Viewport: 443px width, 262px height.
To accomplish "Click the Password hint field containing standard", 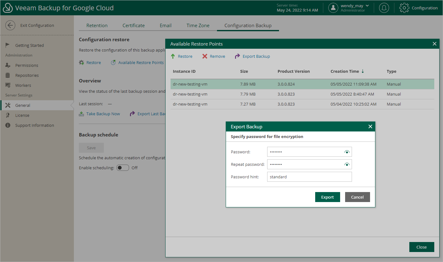I will pos(310,177).
